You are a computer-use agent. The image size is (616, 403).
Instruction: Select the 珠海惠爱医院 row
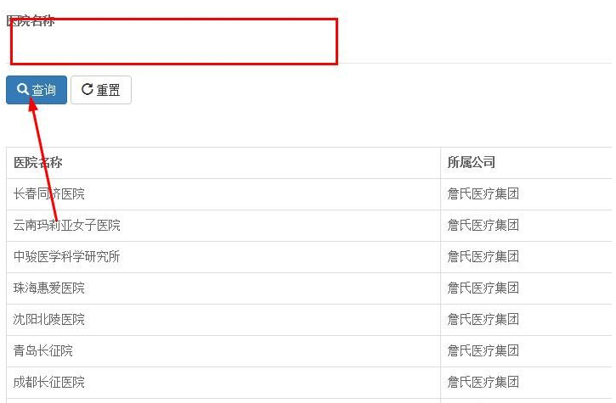[49, 288]
